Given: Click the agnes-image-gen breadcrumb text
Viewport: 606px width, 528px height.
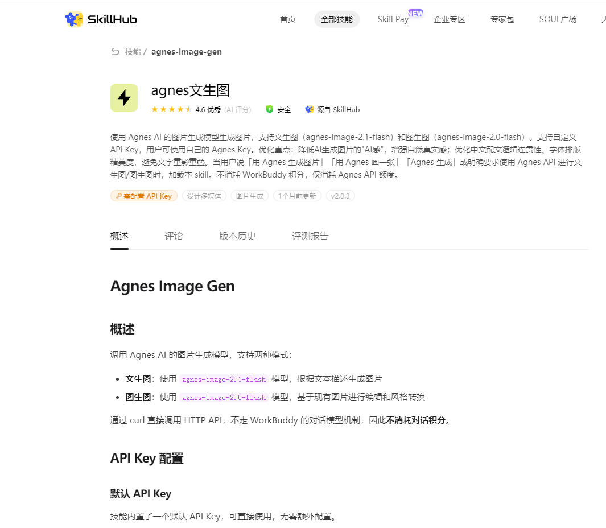Looking at the screenshot, I should (187, 52).
